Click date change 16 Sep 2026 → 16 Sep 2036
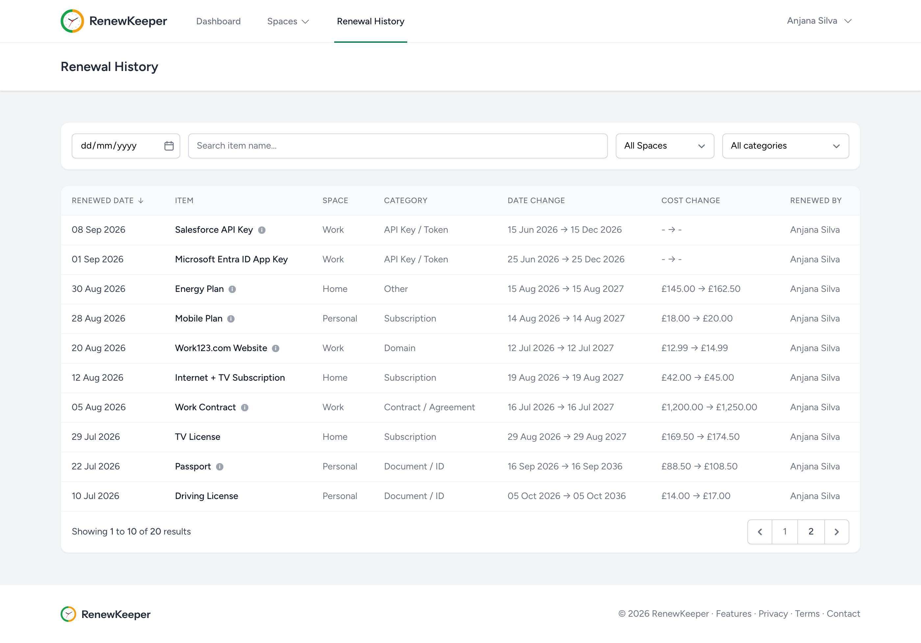 pyautogui.click(x=565, y=466)
